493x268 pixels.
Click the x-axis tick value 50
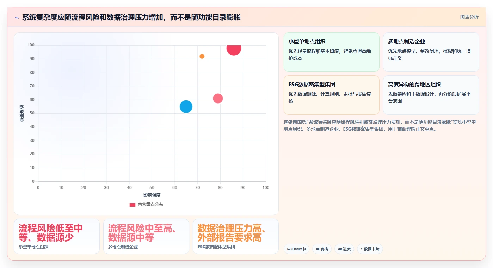152,188
